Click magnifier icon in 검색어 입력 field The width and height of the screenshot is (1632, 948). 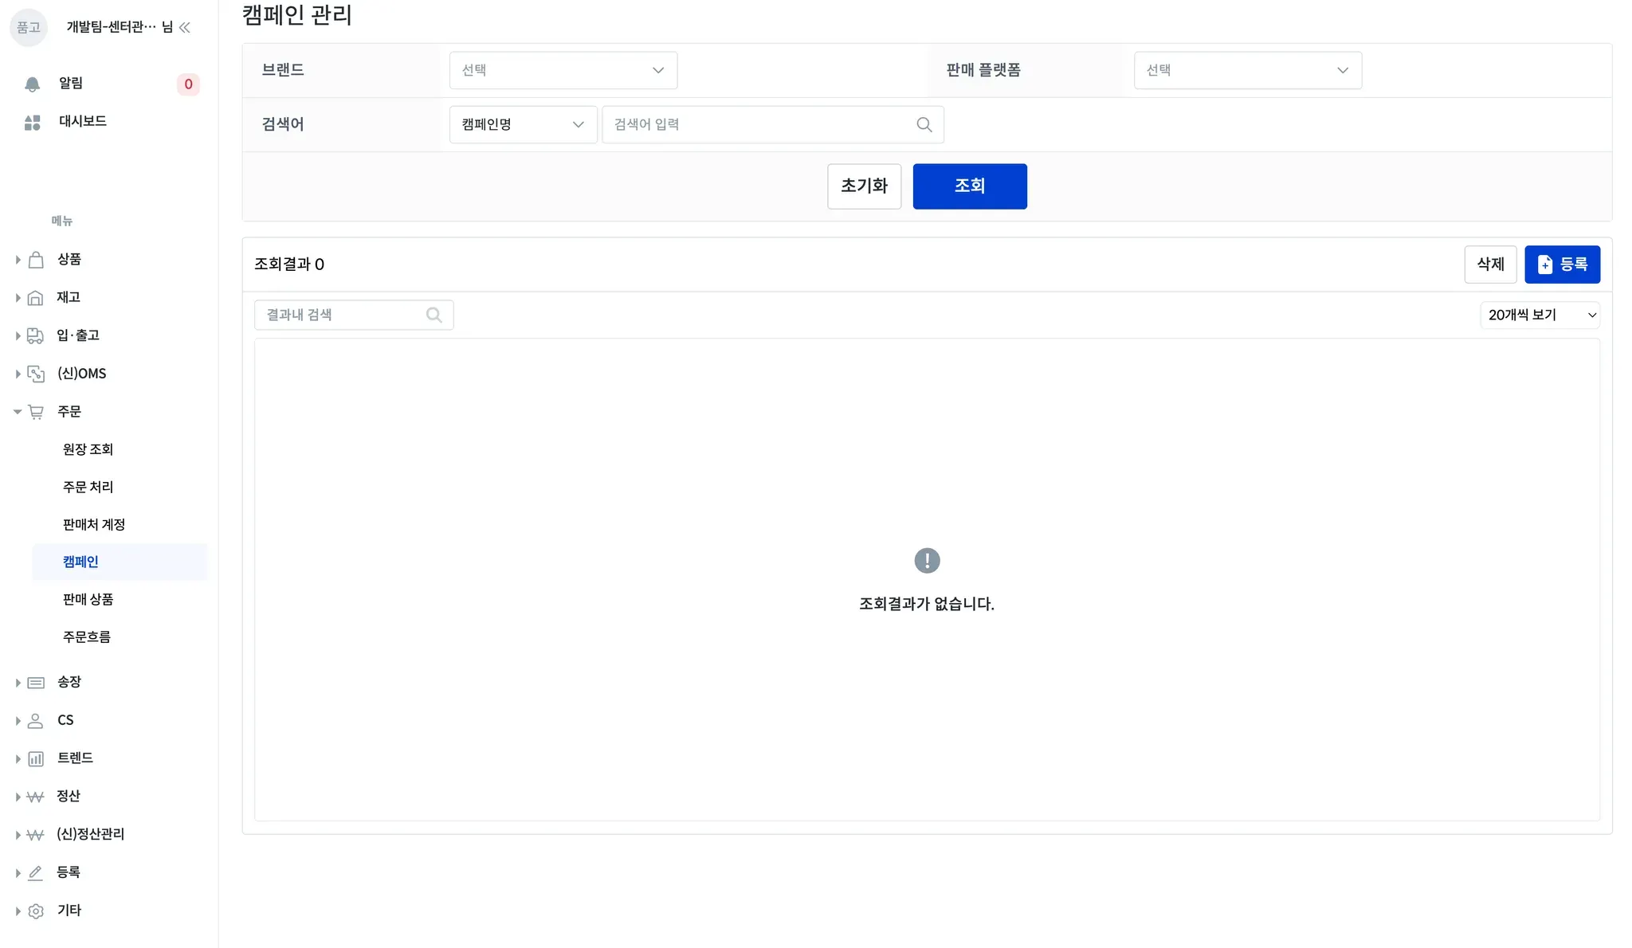924,124
